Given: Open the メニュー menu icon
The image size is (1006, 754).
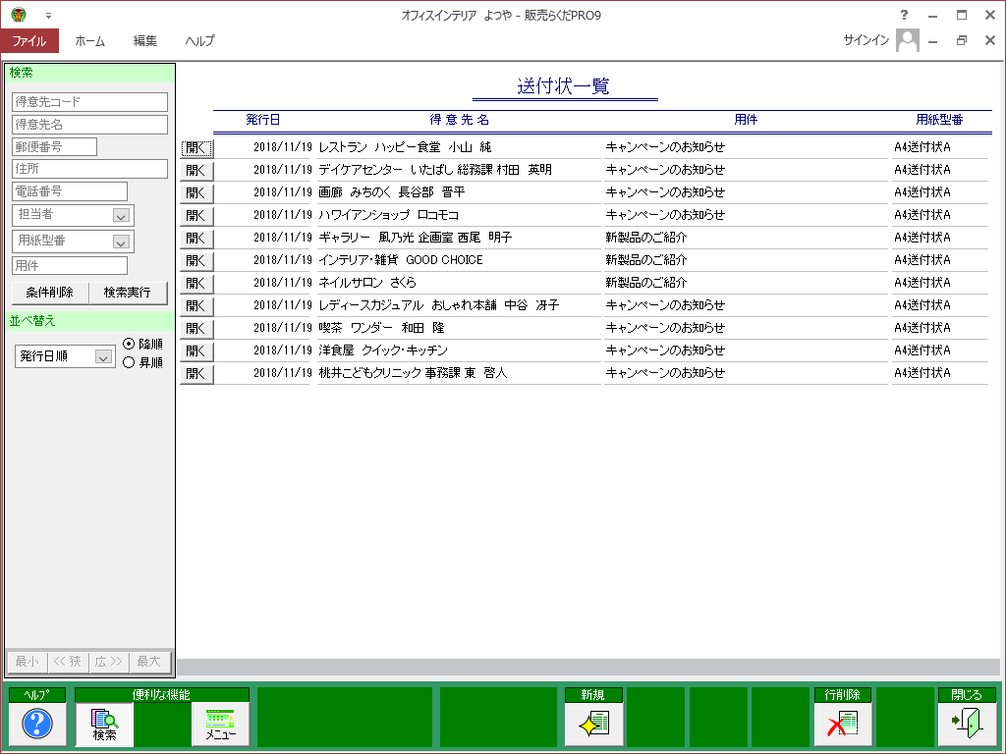Looking at the screenshot, I should tap(220, 724).
